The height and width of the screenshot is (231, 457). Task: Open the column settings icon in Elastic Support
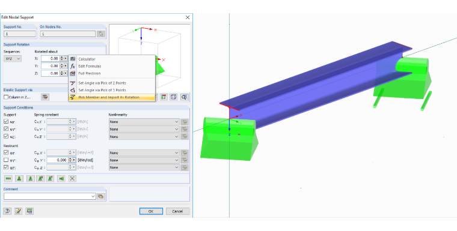(45, 97)
